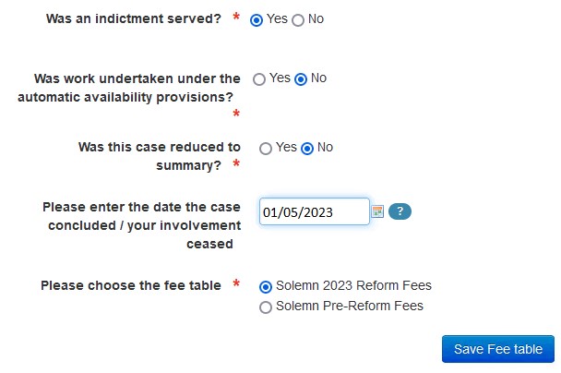Open the calendar date picker icon
561x373 pixels.
[x=377, y=211]
